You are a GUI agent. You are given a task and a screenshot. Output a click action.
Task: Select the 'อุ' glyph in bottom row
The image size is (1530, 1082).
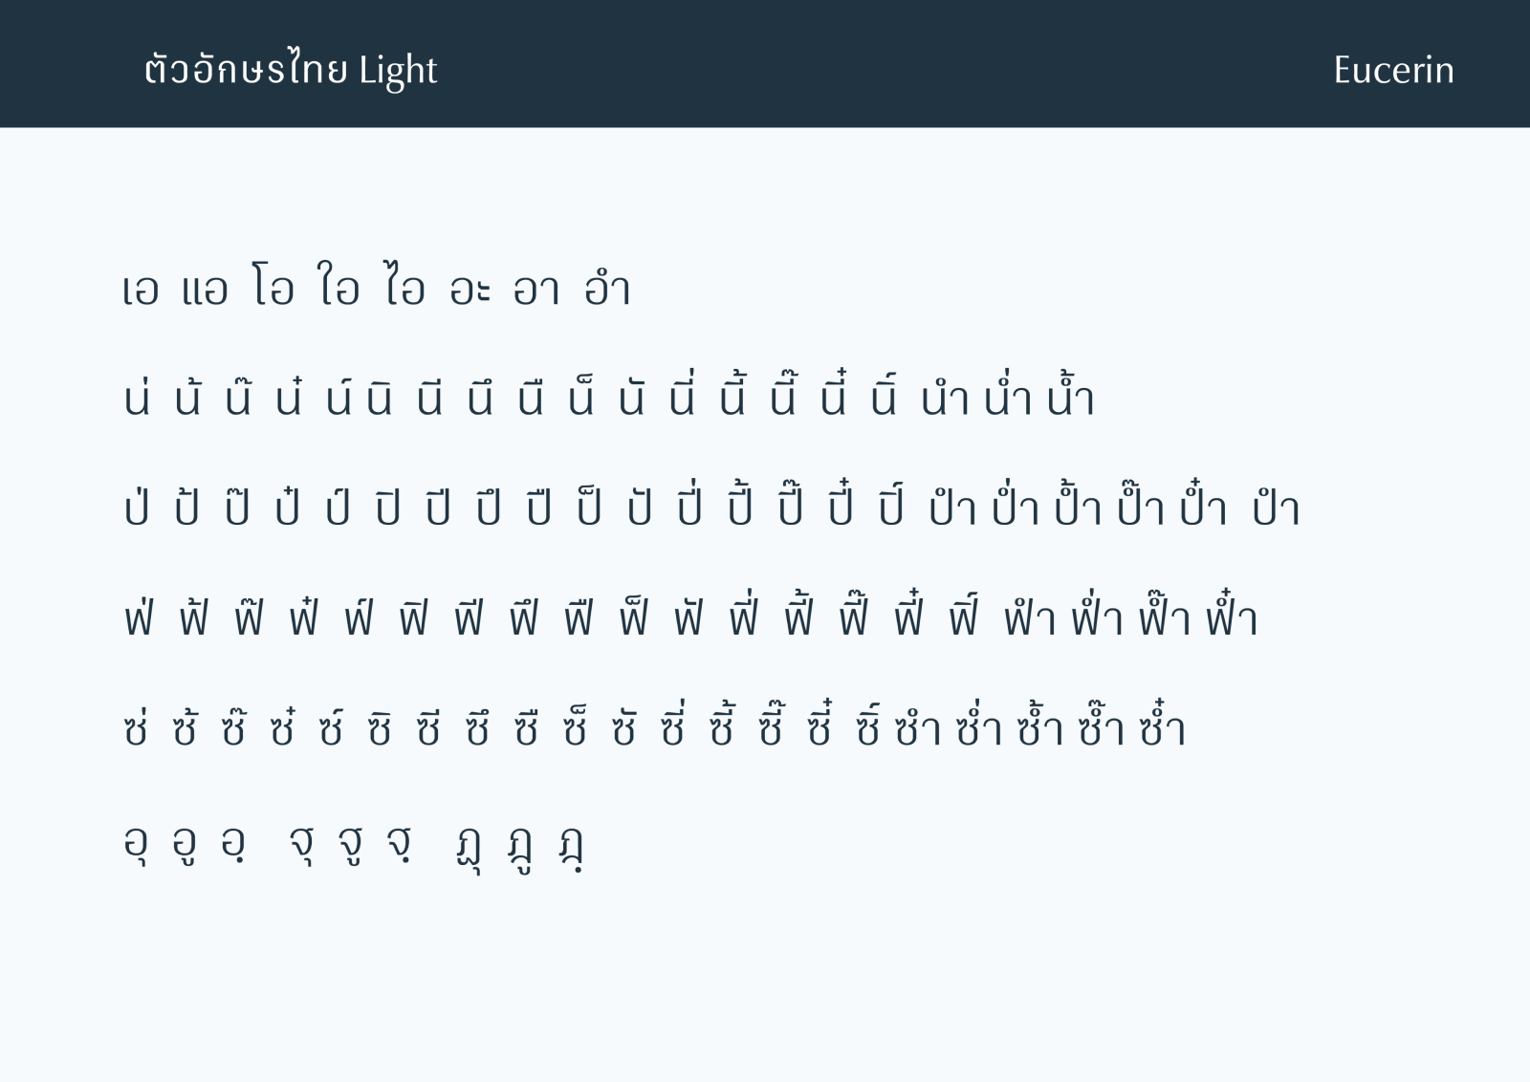point(137,844)
